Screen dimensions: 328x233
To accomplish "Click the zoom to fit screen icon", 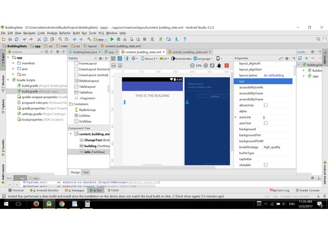I will (212, 66).
